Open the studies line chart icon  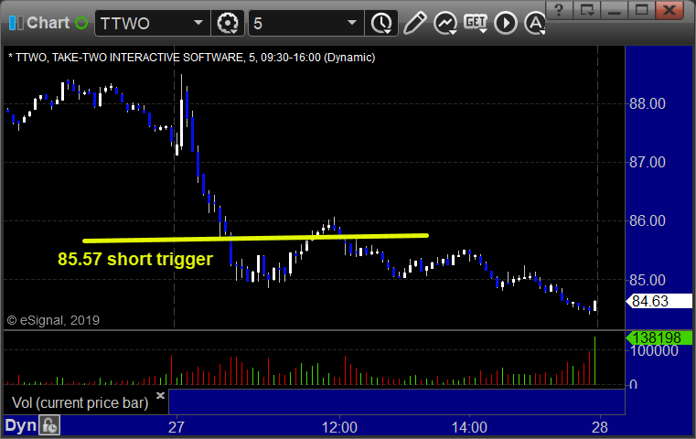click(445, 23)
